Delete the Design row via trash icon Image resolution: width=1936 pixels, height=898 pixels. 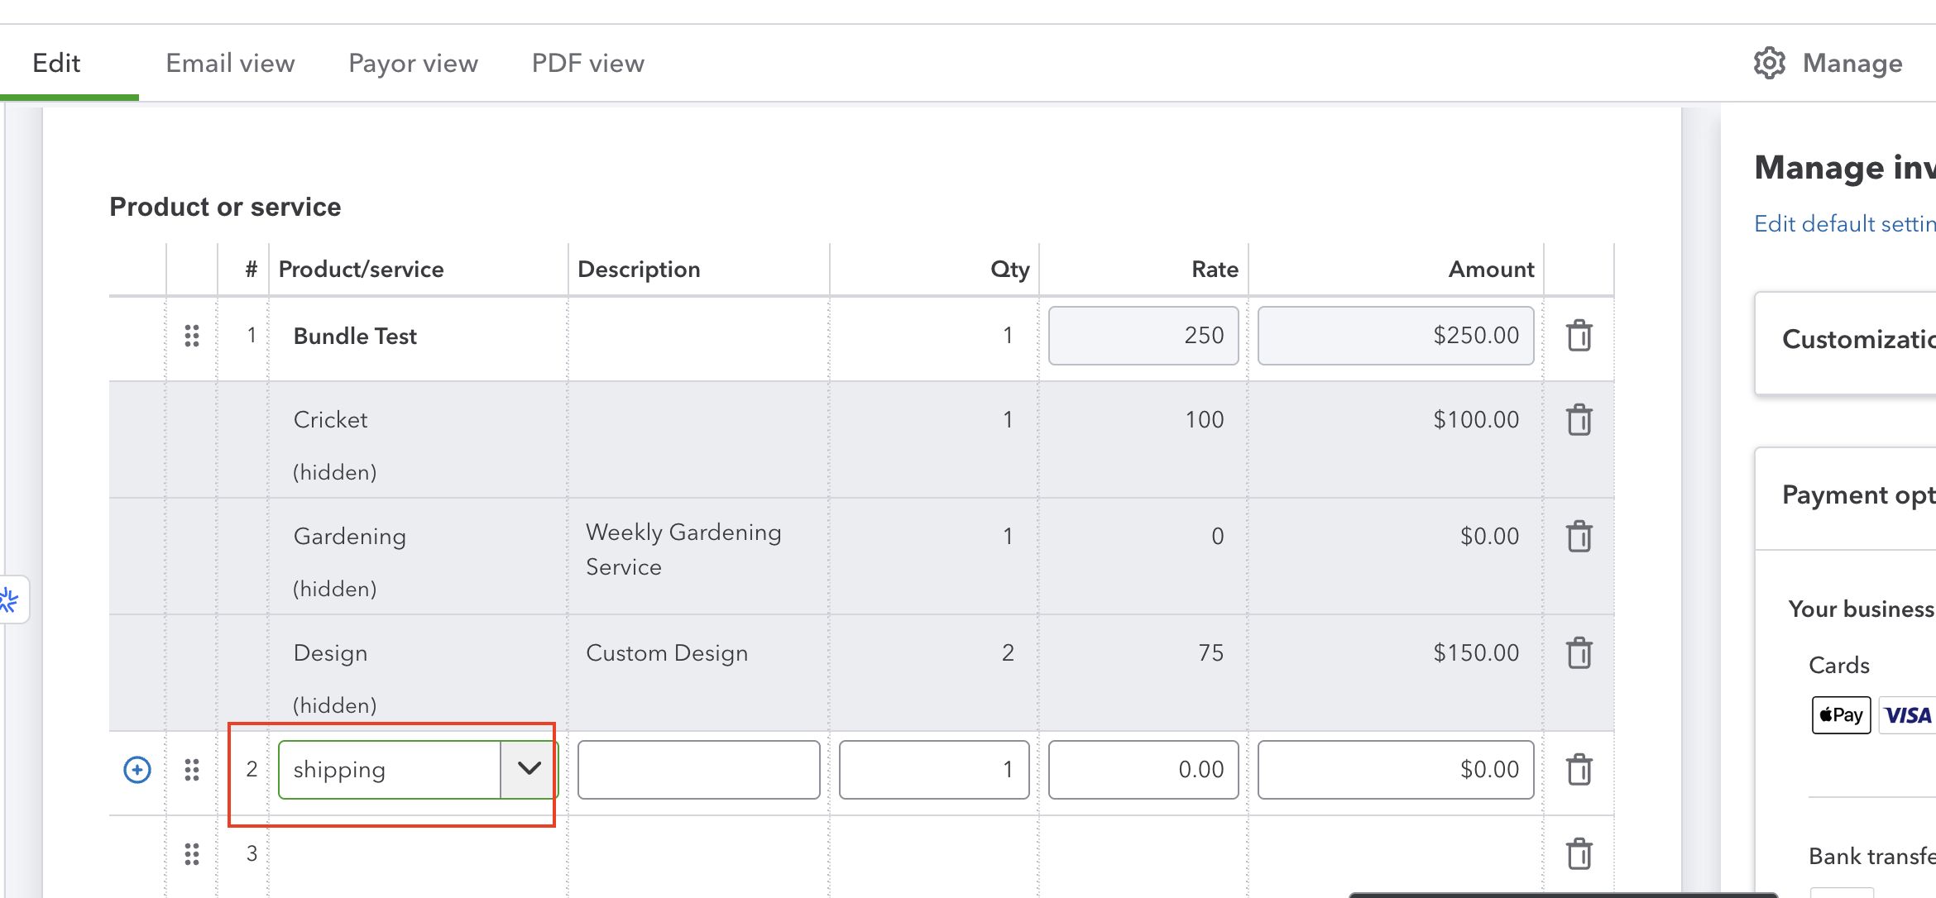[x=1579, y=652]
